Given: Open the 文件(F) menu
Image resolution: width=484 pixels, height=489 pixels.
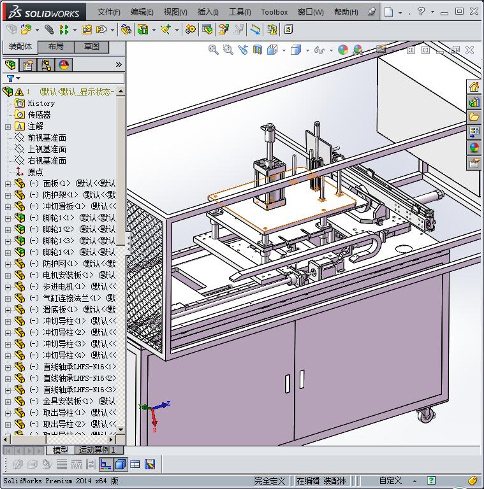Looking at the screenshot, I should [108, 12].
